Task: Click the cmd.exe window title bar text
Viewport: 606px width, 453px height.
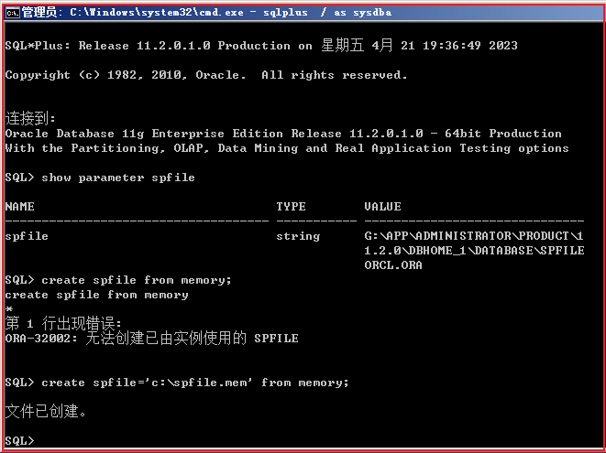Action: 207,12
